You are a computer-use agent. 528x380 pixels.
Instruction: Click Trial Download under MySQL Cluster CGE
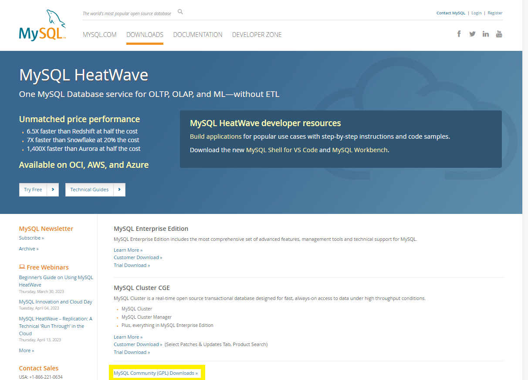[x=132, y=352]
